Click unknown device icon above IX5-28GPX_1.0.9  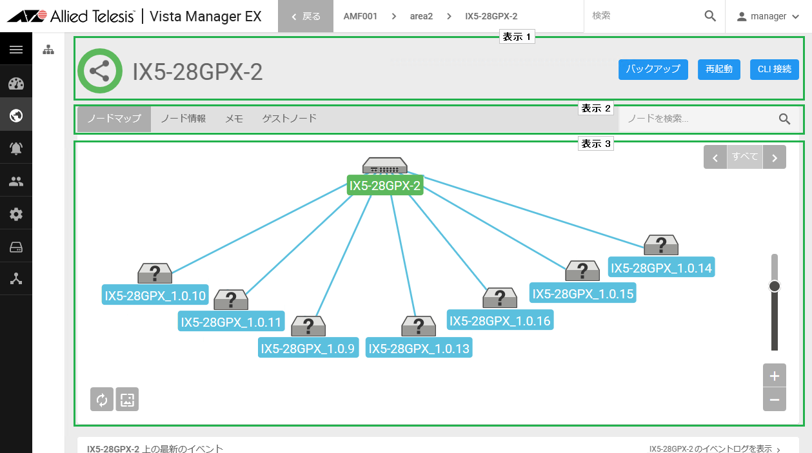coord(308,326)
